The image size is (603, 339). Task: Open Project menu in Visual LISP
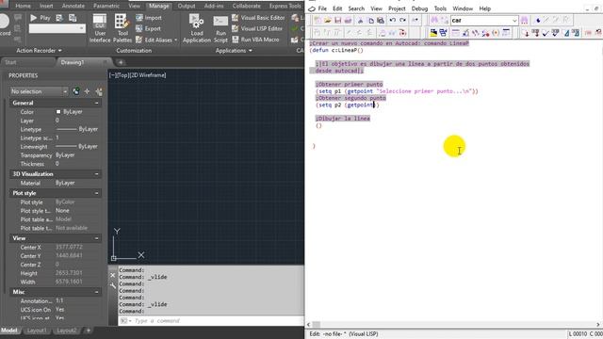pos(397,8)
